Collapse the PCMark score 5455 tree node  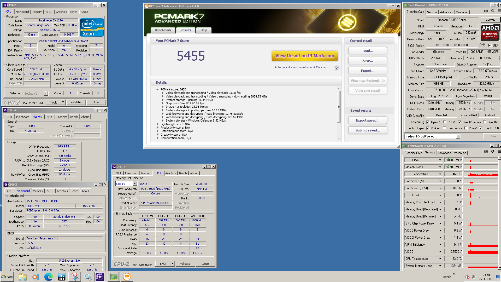(x=157, y=90)
